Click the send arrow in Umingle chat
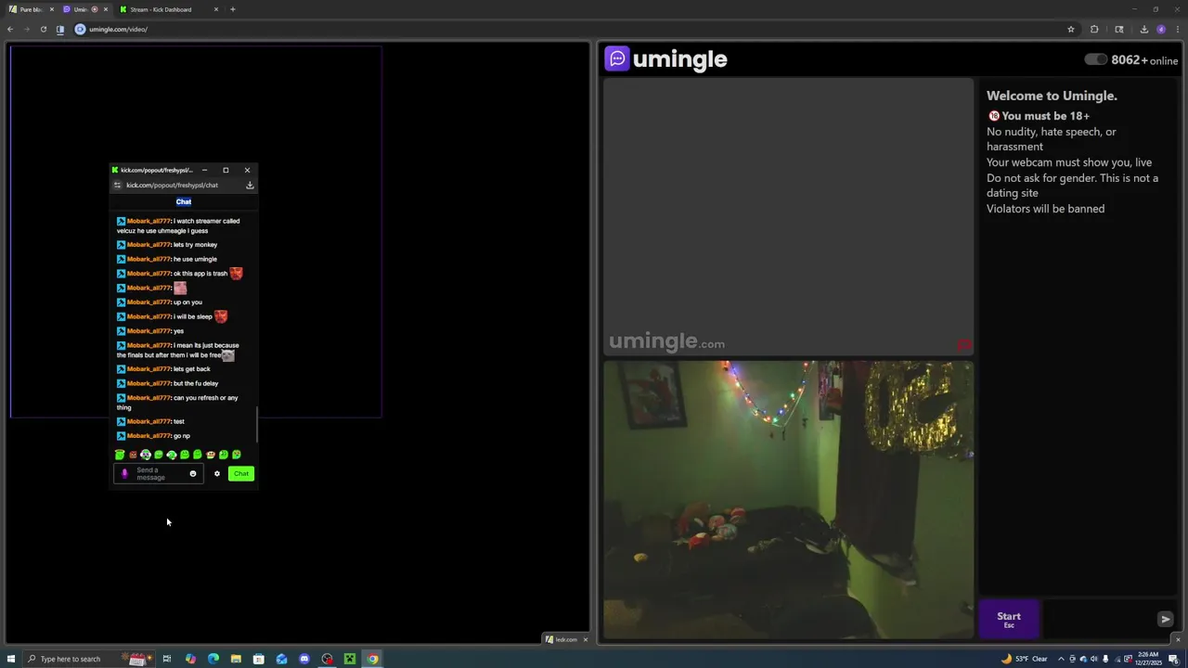The width and height of the screenshot is (1188, 668). tap(1166, 619)
